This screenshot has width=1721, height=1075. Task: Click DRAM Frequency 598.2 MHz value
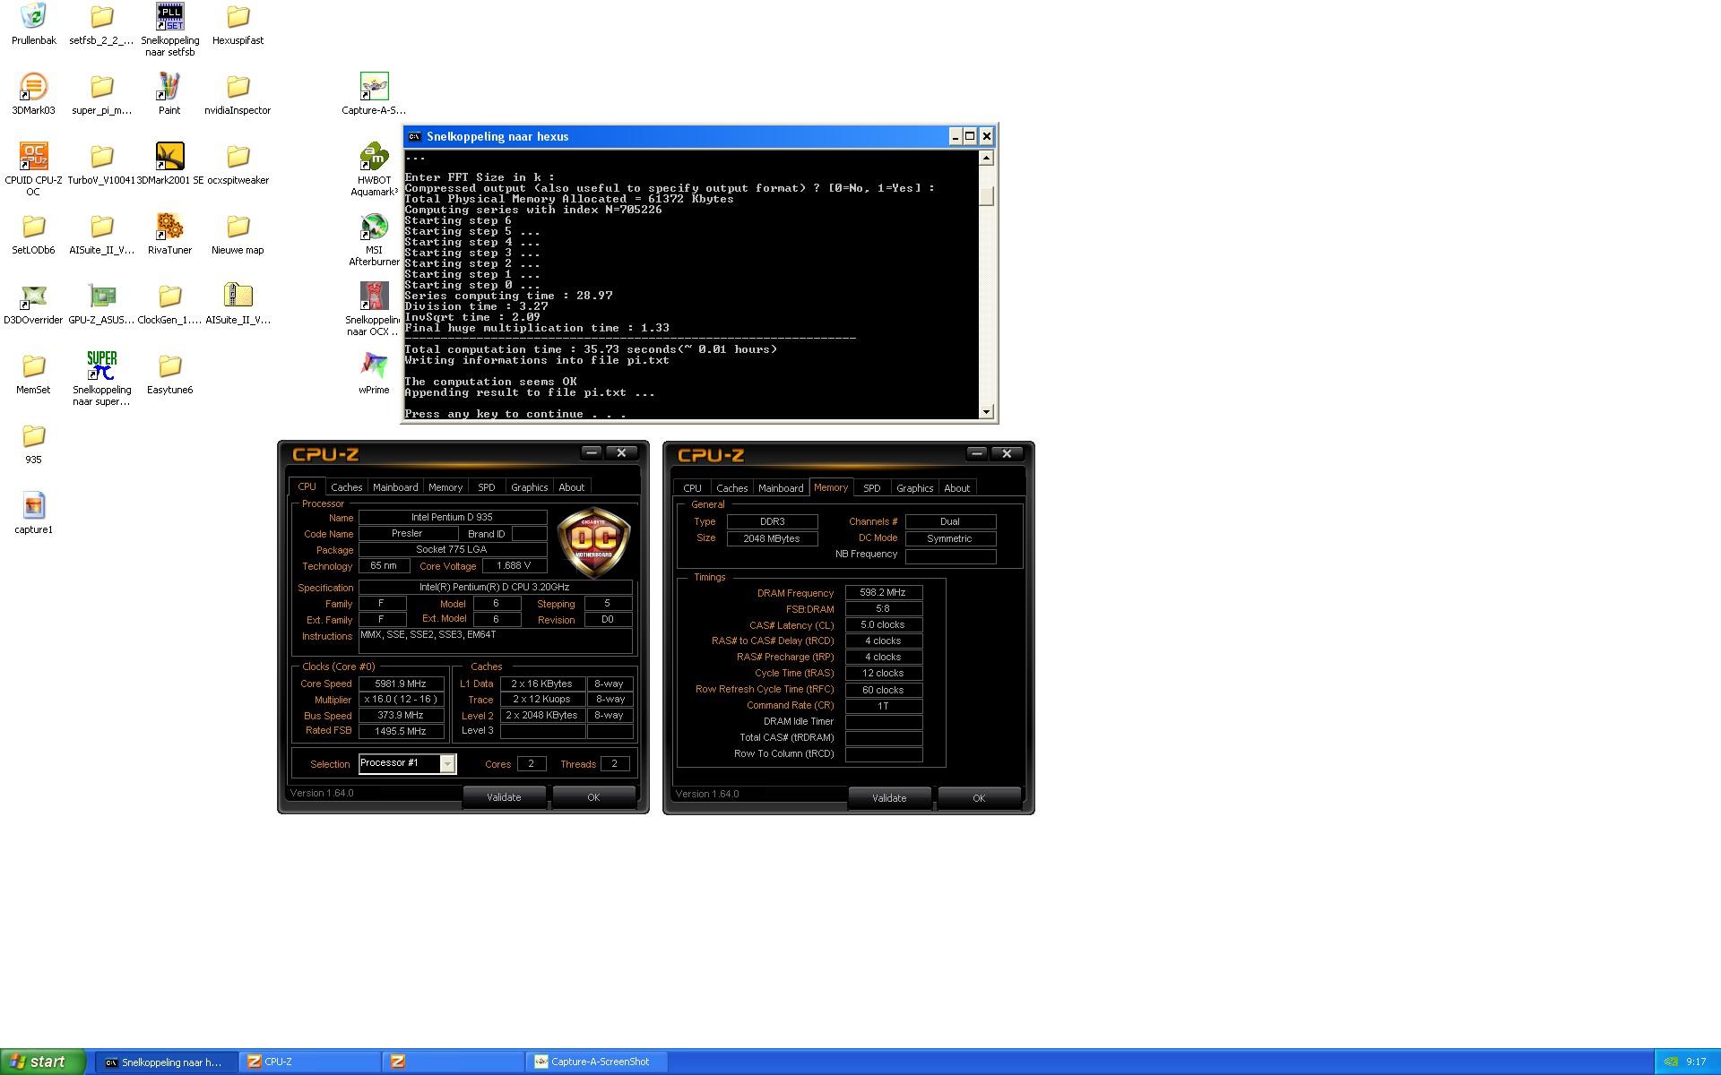coord(883,592)
